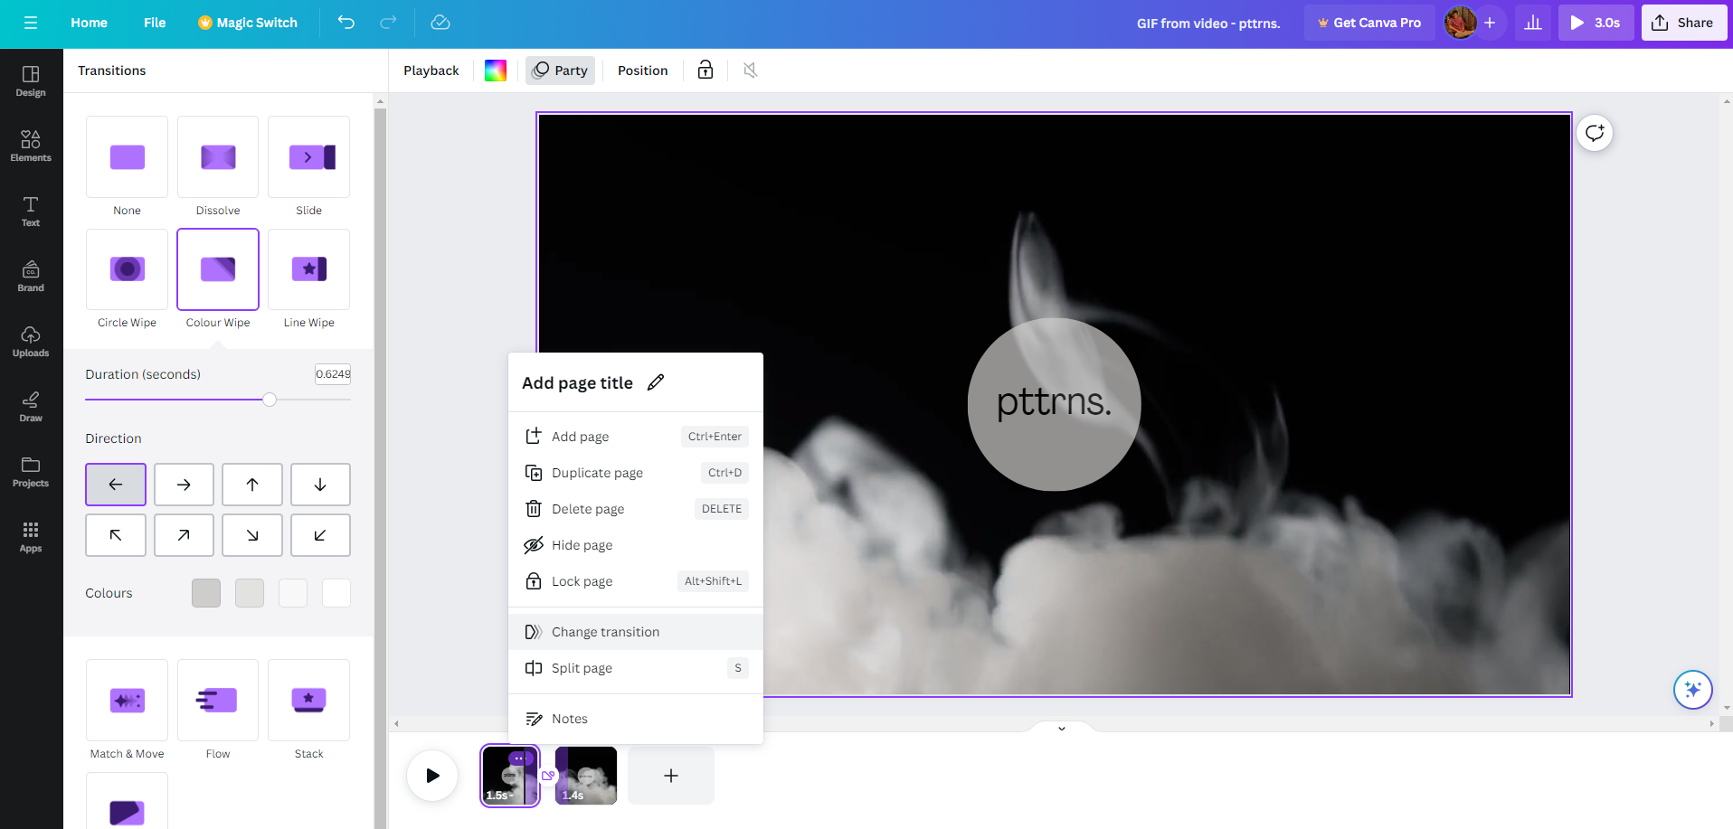Click the pencil icon to edit page title
Screen dimensions: 1733x829
[x=656, y=382]
